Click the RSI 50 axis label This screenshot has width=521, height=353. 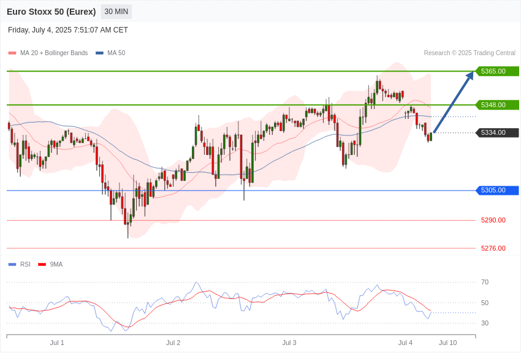(x=485, y=303)
